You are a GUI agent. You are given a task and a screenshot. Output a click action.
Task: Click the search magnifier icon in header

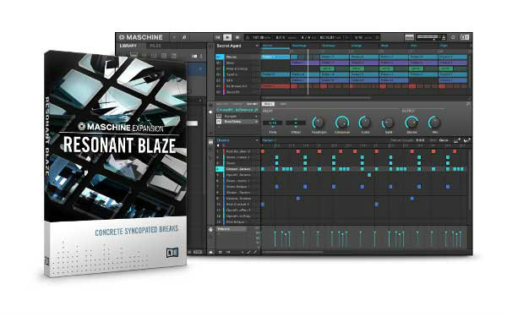coord(184,37)
